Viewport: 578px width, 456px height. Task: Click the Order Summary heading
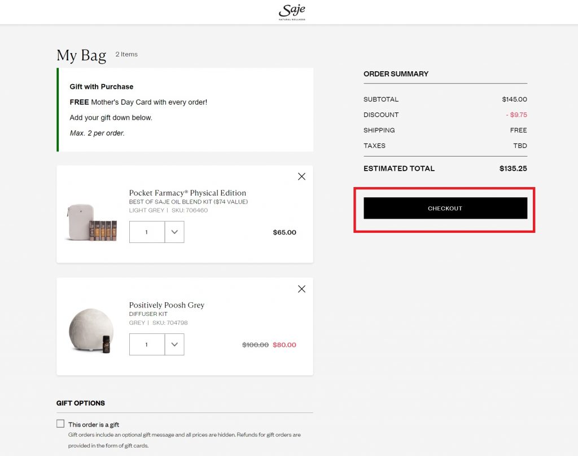(x=396, y=74)
